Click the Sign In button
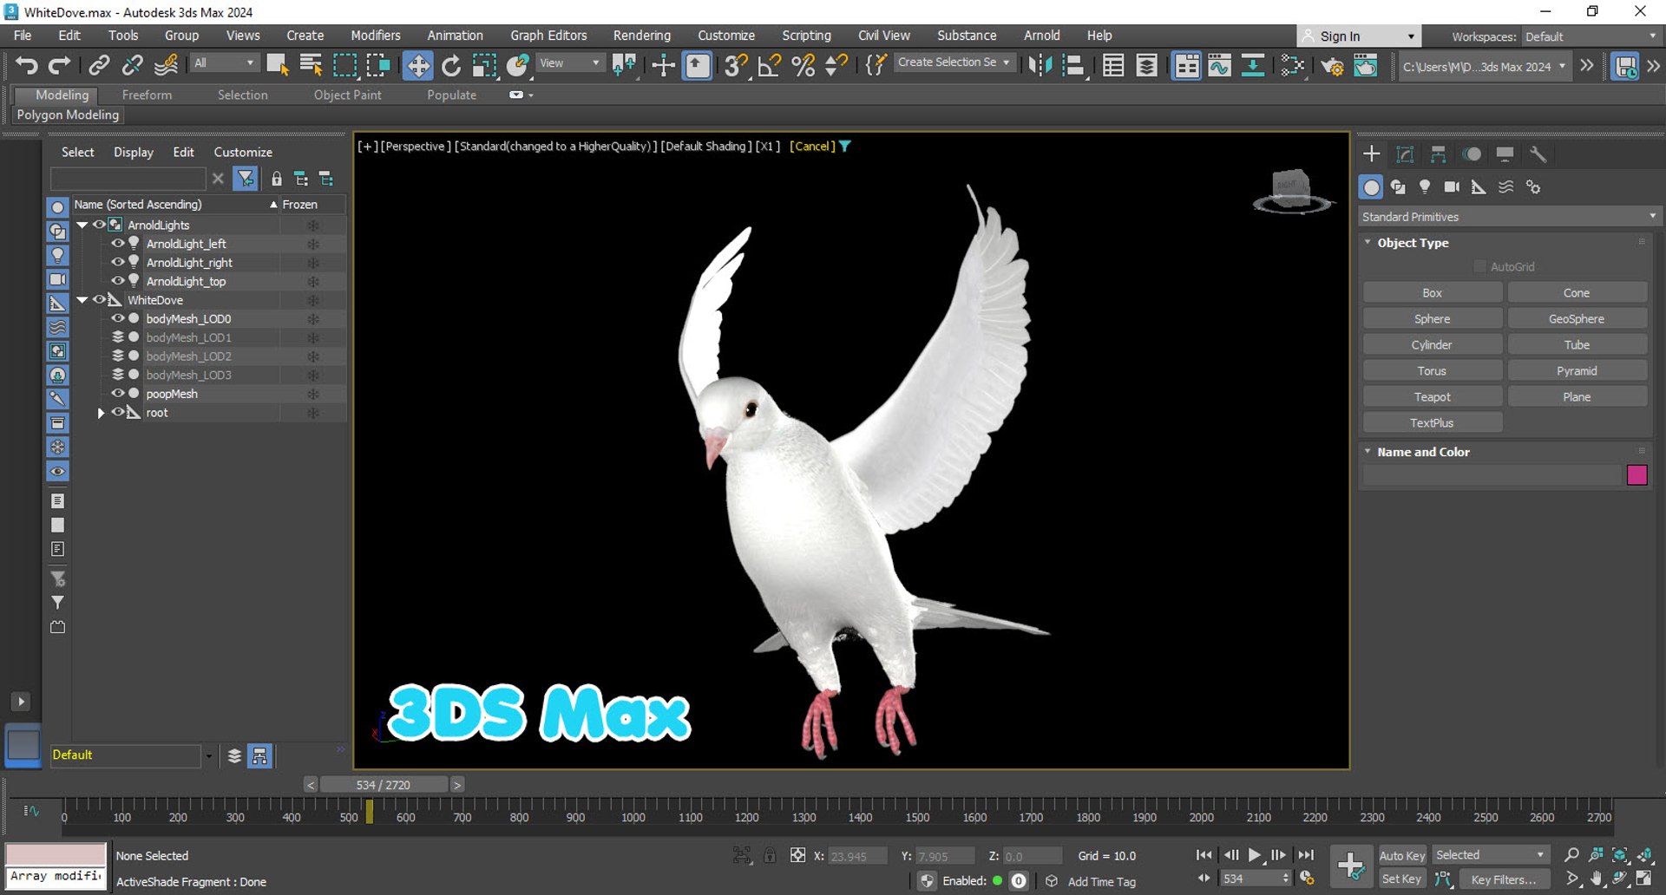 coord(1359,36)
